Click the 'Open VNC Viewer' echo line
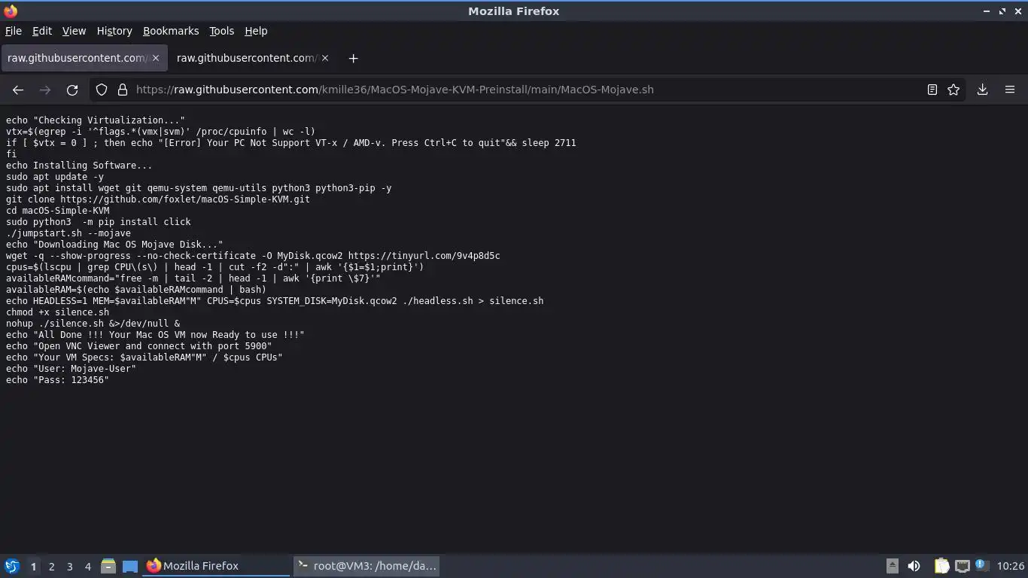1028x578 pixels. click(x=139, y=346)
